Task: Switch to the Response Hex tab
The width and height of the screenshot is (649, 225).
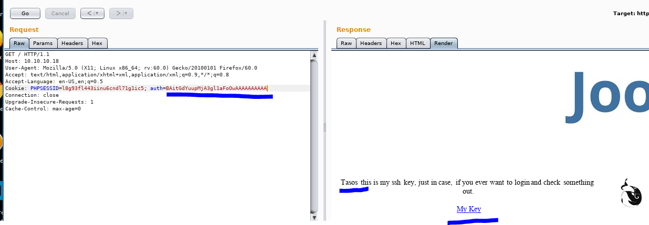Action: pyautogui.click(x=396, y=43)
